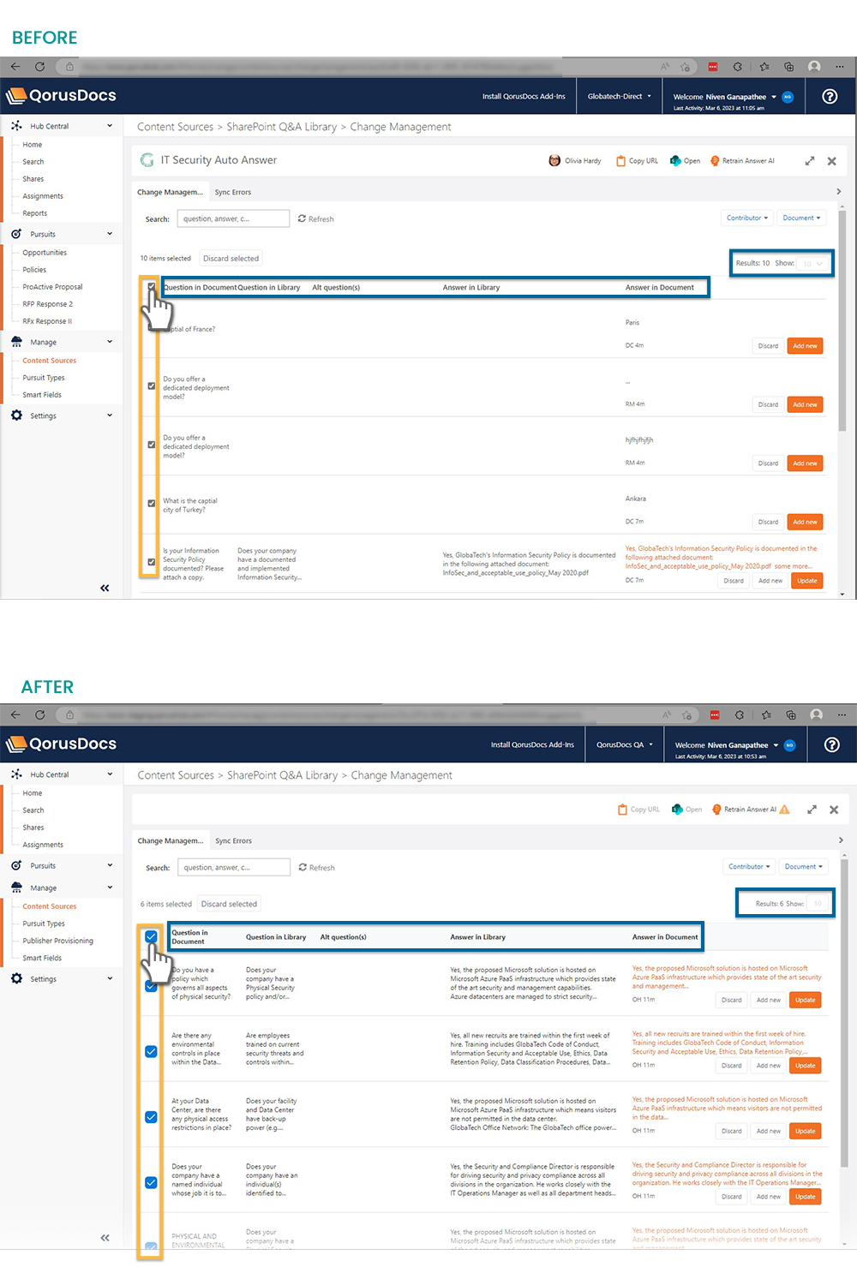This screenshot has height=1273, width=857.
Task: Toggle select-all checkbox in the BEFORE table header
Action: [x=152, y=287]
